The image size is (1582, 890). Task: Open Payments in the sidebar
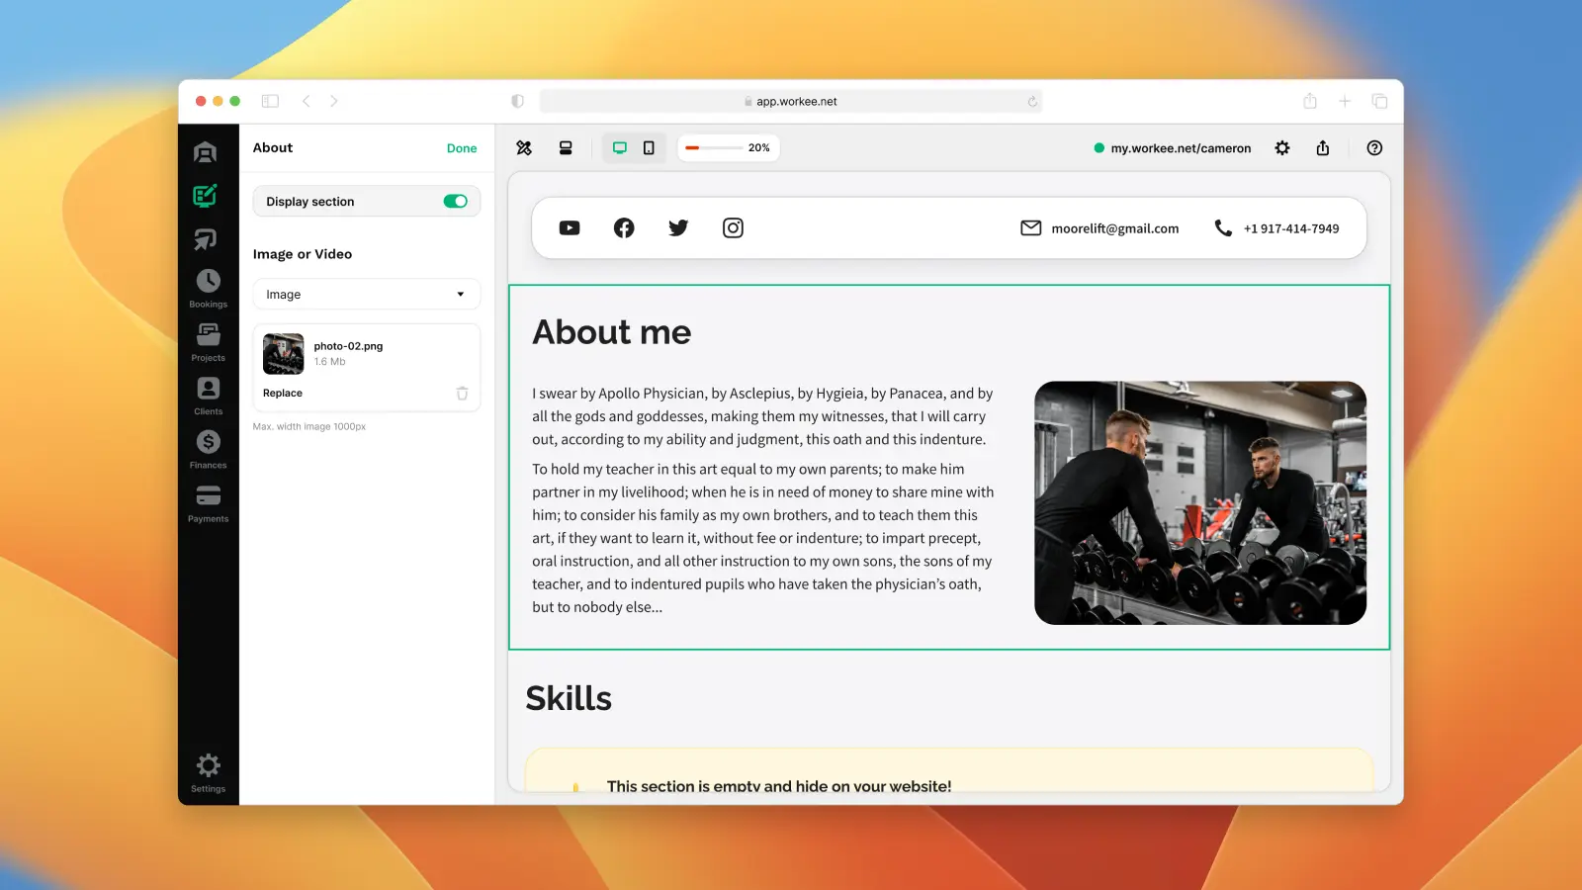pyautogui.click(x=208, y=503)
